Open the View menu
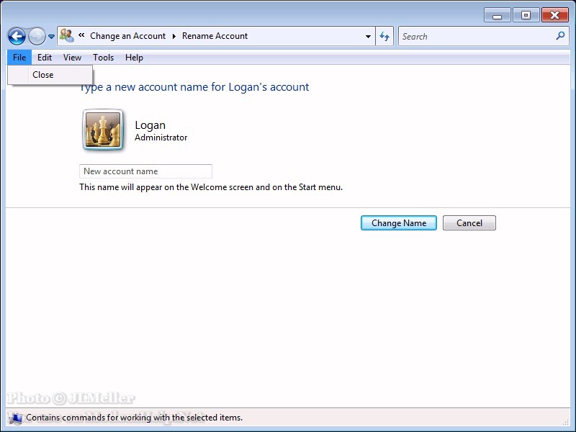576x432 pixels. pos(72,58)
